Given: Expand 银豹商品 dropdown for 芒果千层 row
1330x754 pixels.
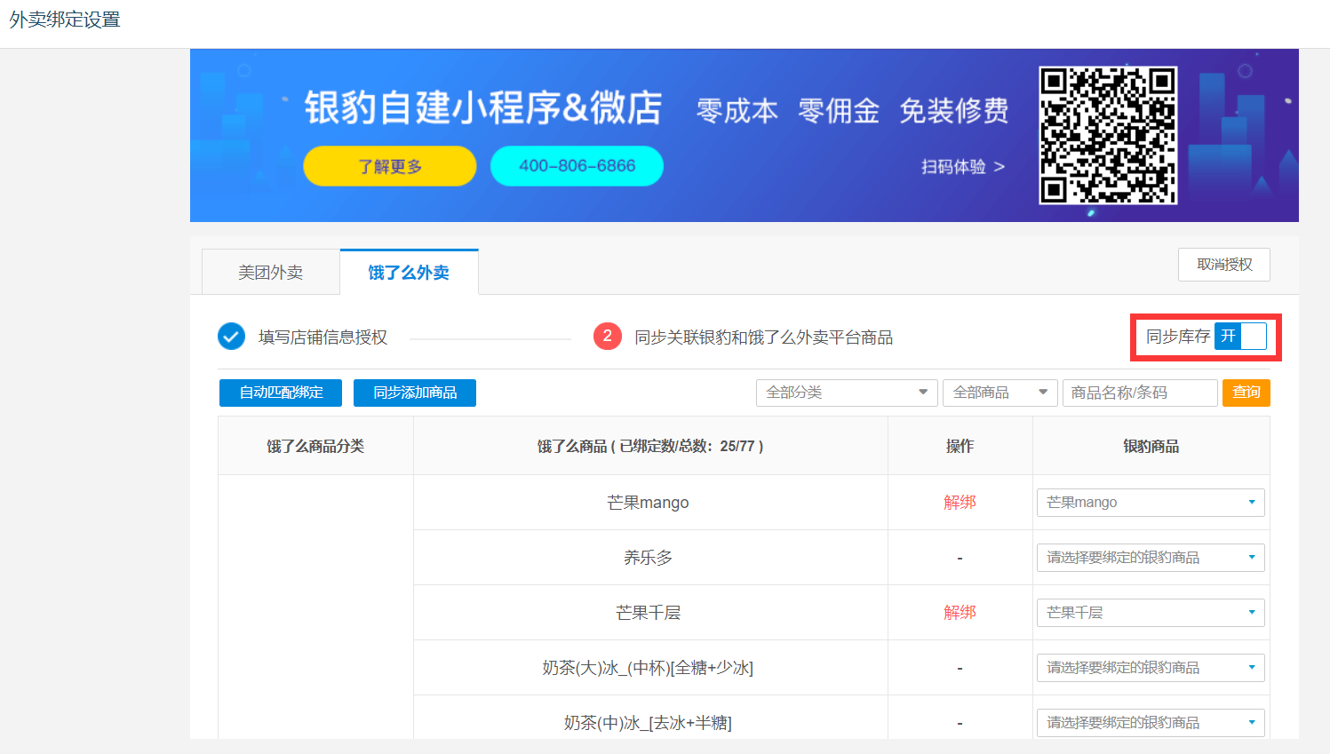Looking at the screenshot, I should (x=1150, y=613).
